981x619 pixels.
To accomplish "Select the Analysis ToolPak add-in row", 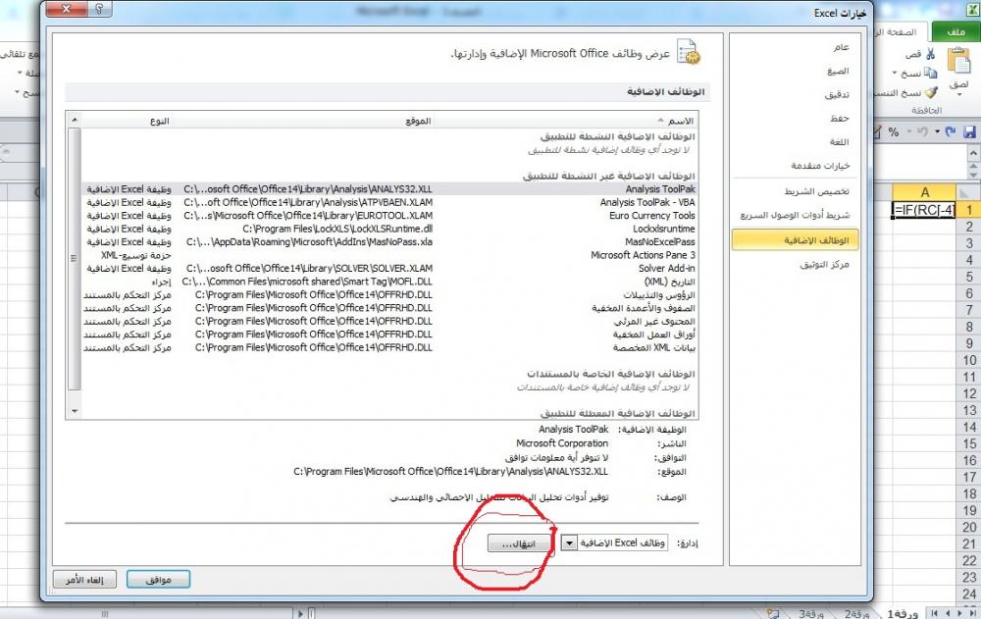I will pyautogui.click(x=389, y=189).
